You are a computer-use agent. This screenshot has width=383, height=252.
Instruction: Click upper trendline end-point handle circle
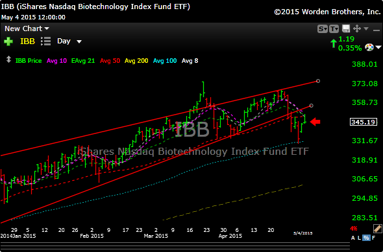click(318, 81)
